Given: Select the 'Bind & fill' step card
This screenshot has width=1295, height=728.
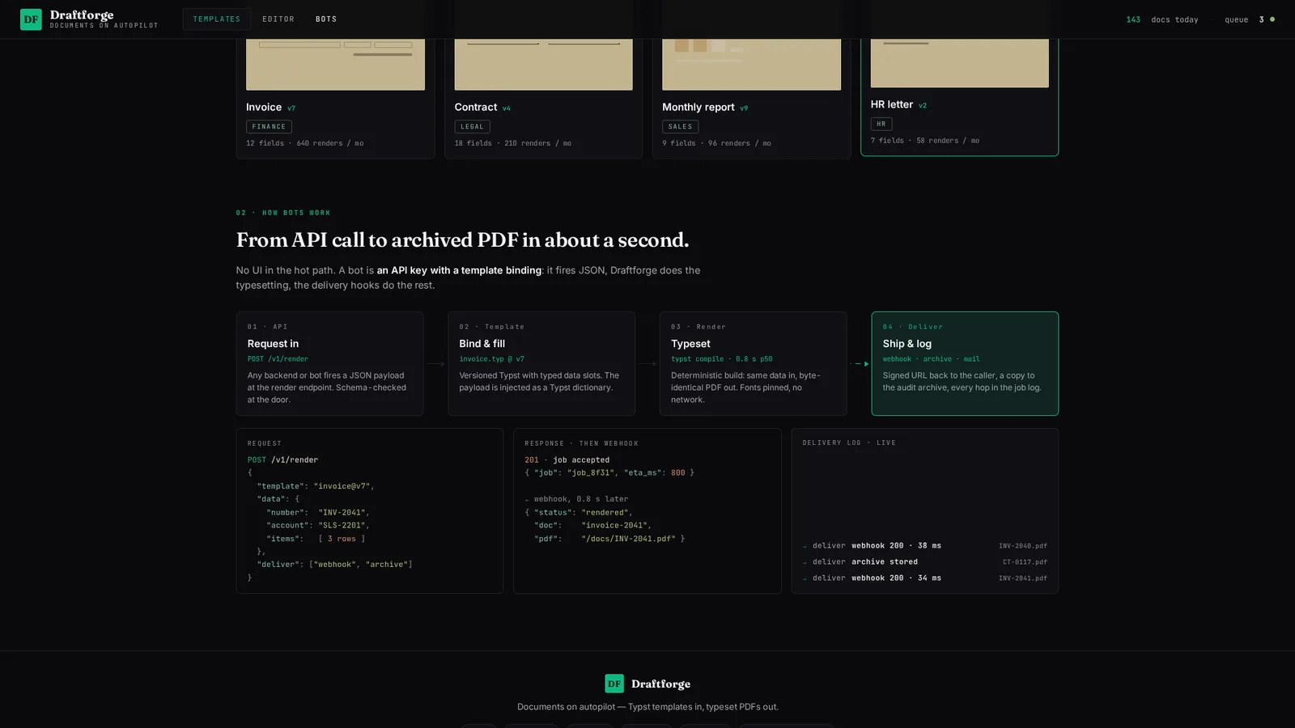Looking at the screenshot, I should coord(541,364).
